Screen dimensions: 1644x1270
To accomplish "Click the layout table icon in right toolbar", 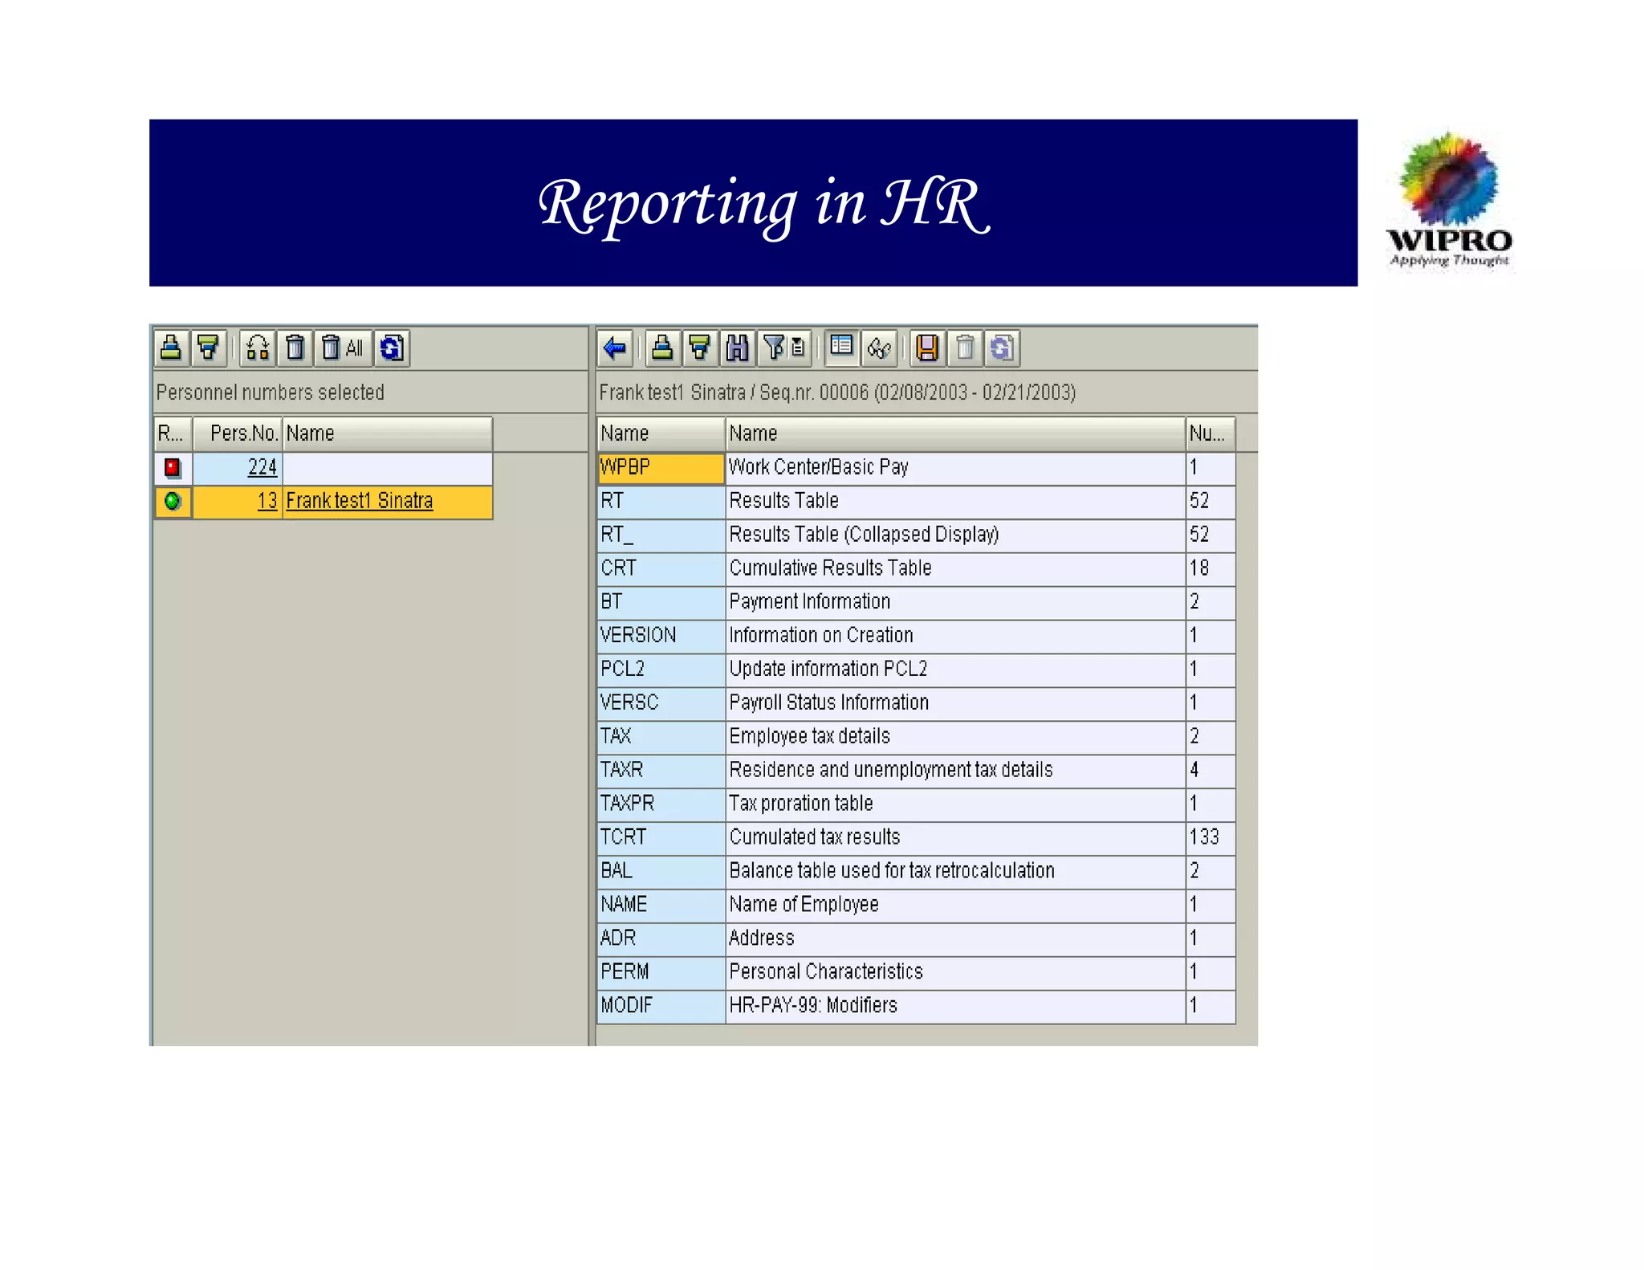I will (841, 348).
